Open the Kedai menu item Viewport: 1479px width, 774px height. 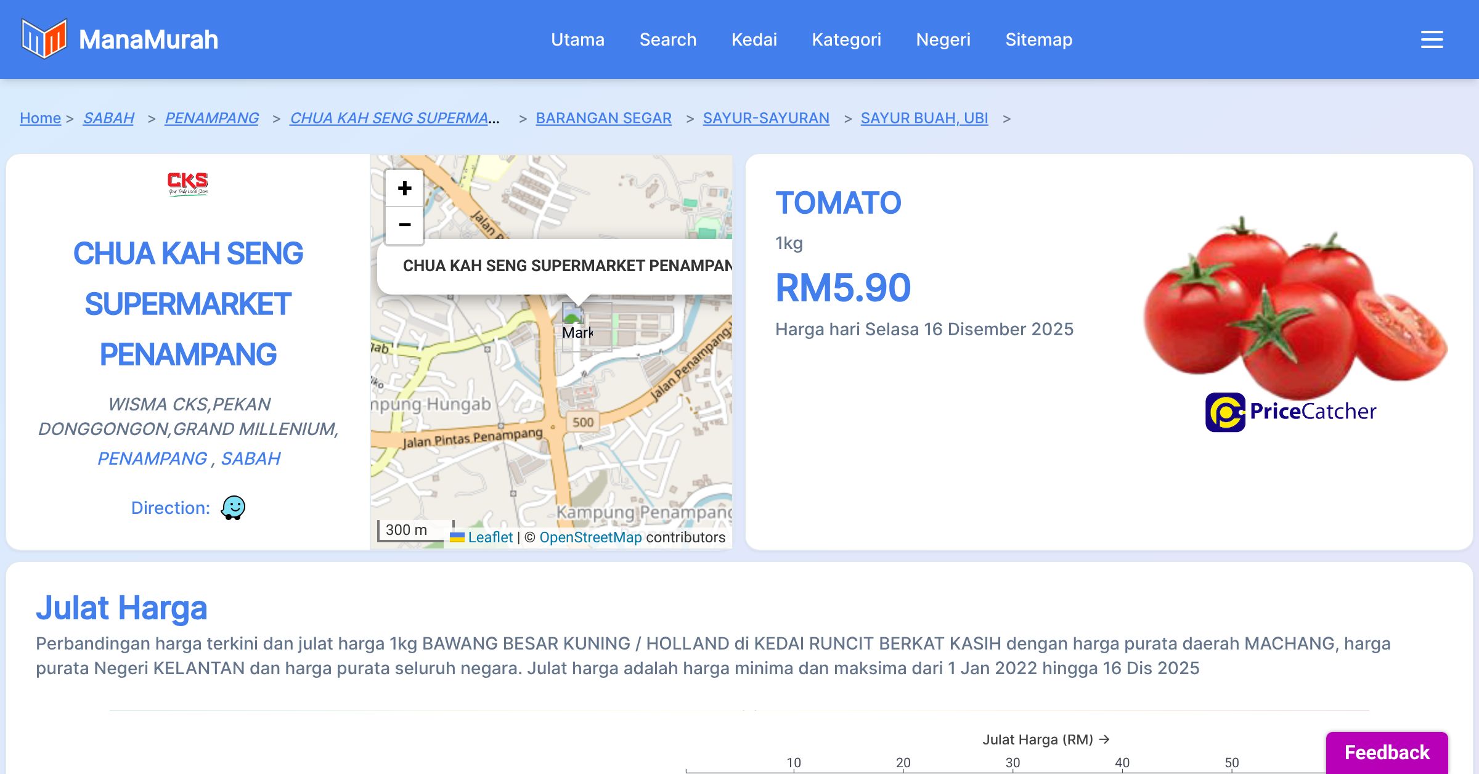point(754,39)
